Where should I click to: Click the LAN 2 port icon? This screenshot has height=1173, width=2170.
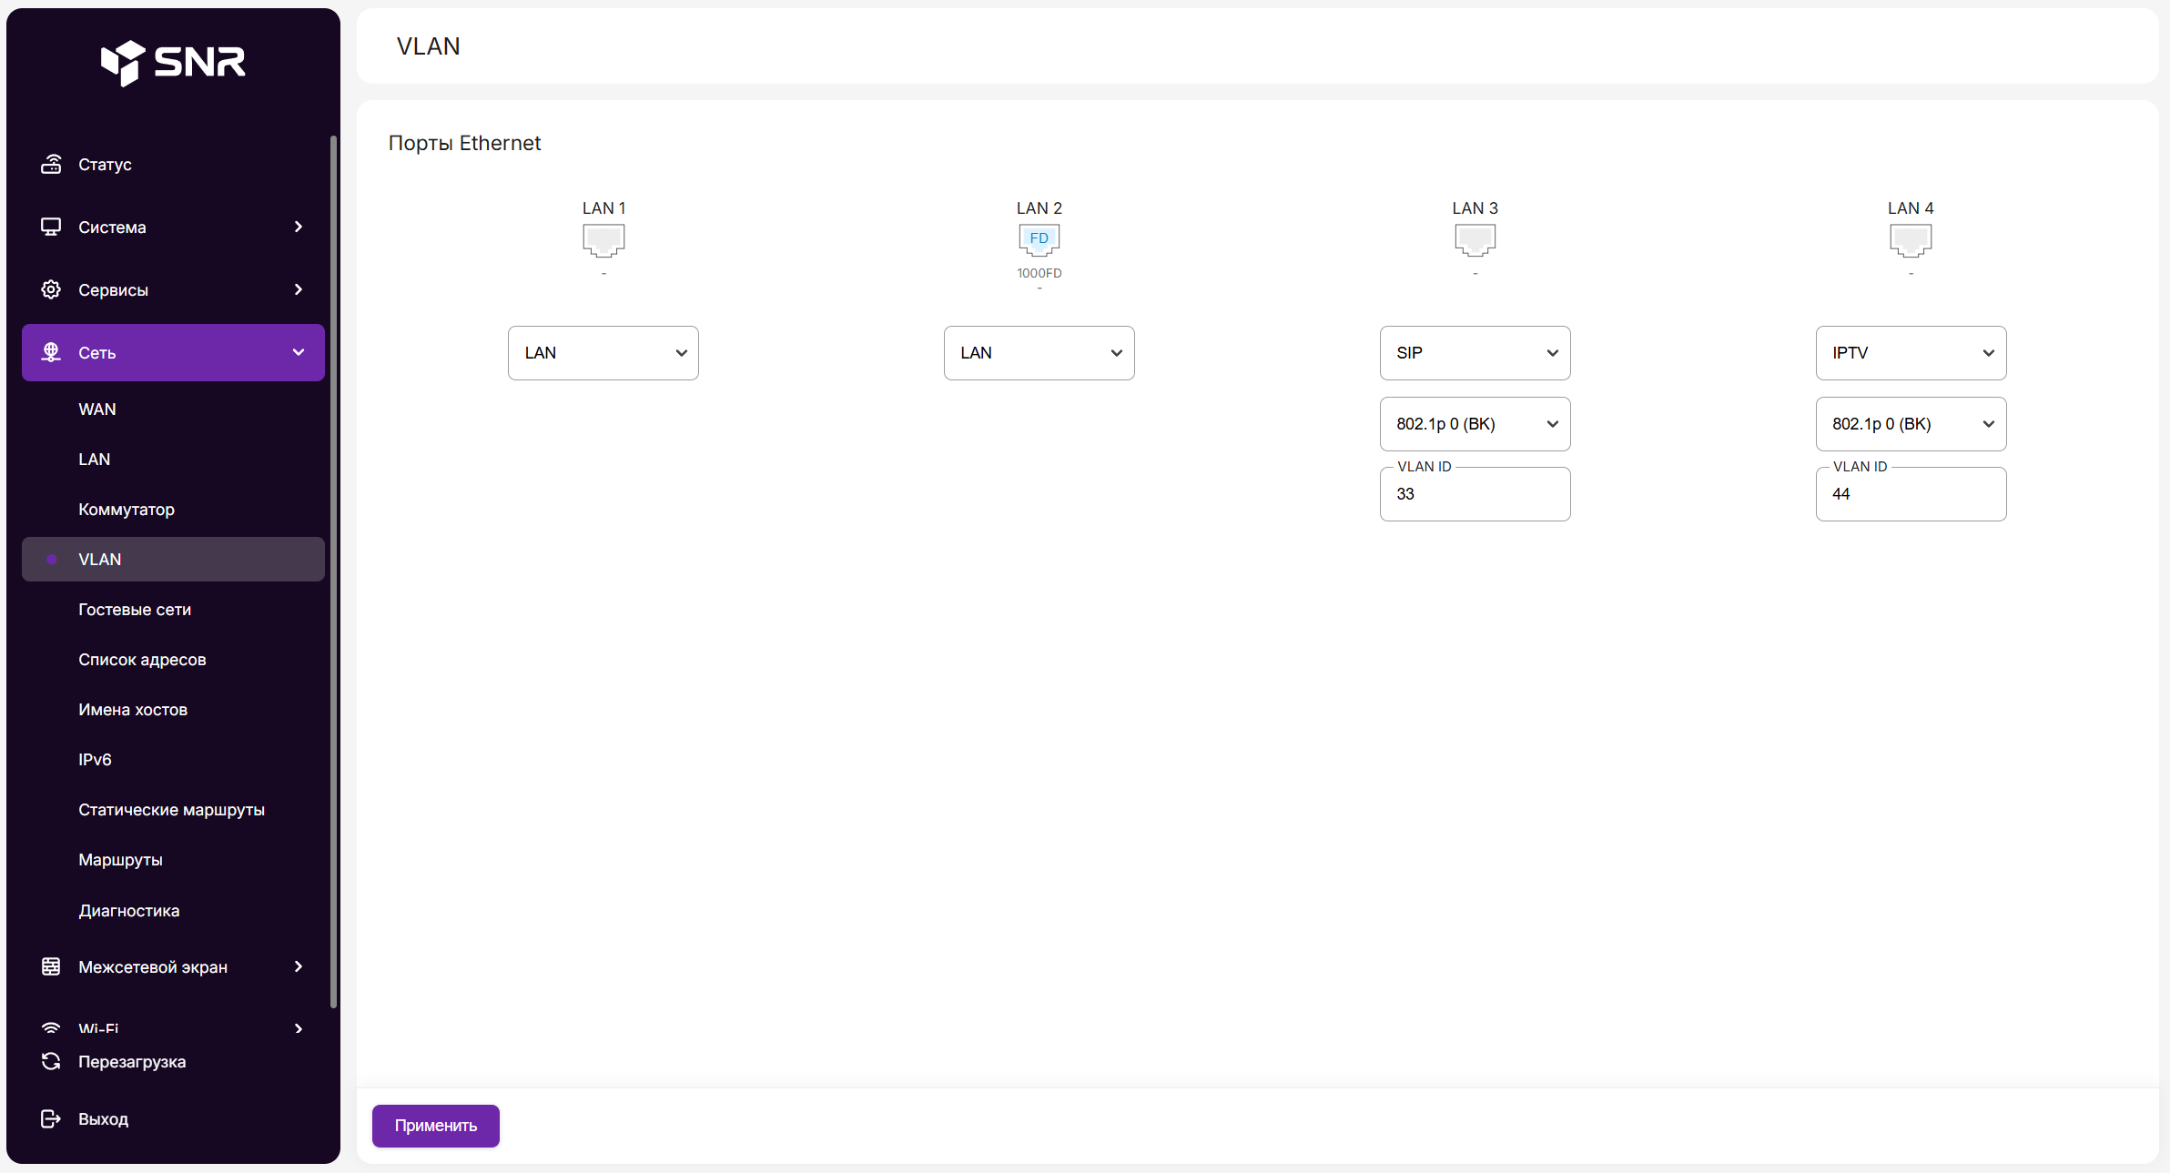coord(1039,239)
